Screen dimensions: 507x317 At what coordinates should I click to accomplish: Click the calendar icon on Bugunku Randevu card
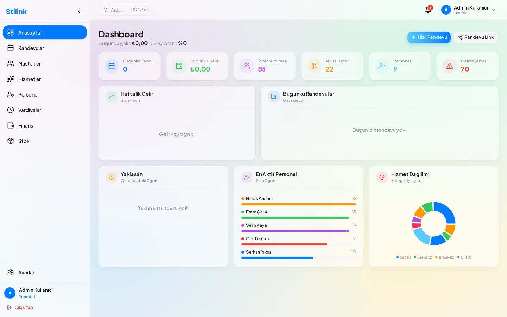coord(112,66)
